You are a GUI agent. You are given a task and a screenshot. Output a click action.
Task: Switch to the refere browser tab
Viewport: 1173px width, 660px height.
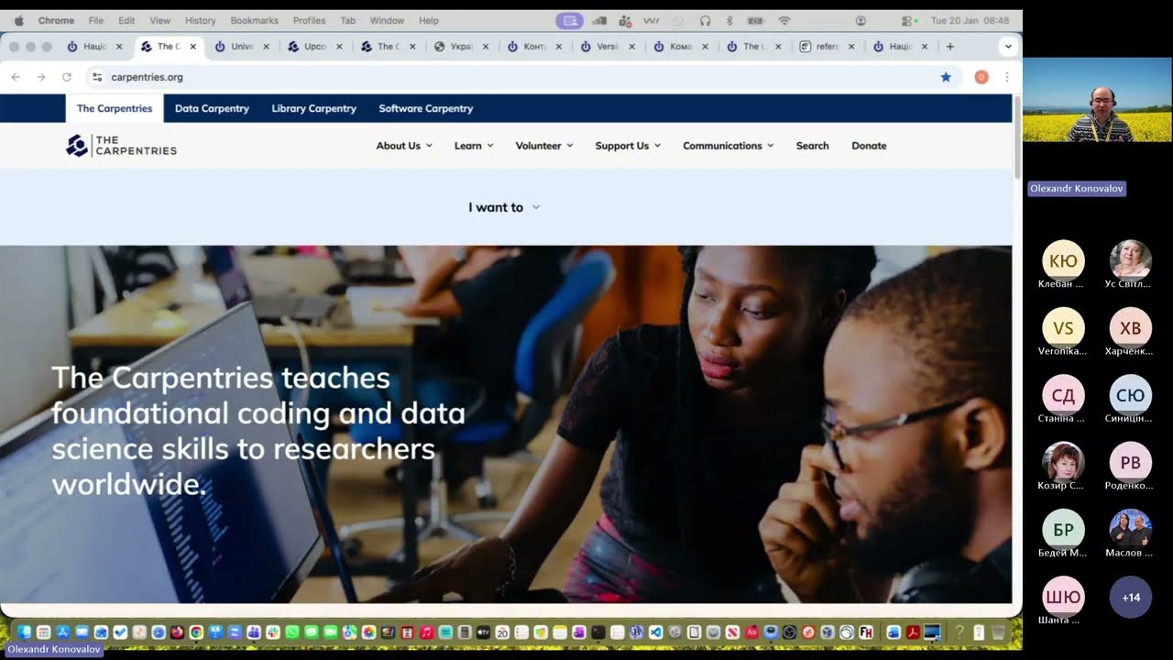828,46
